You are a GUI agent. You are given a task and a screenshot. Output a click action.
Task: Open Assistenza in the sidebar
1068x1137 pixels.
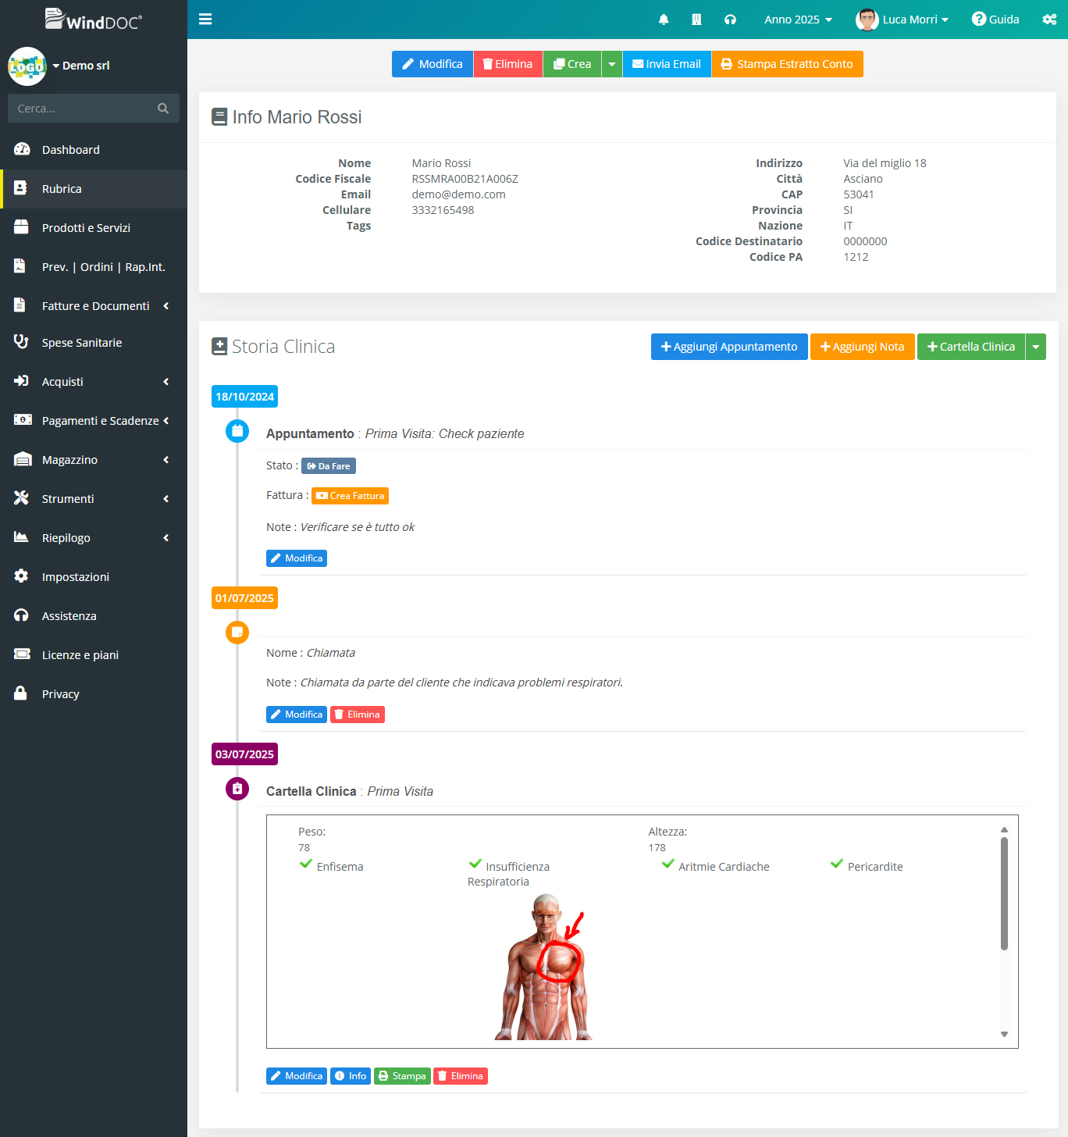click(x=94, y=616)
